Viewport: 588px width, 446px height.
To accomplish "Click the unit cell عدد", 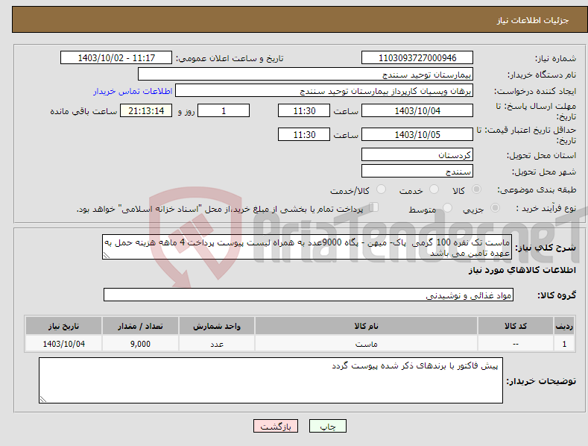I will 217,344.
